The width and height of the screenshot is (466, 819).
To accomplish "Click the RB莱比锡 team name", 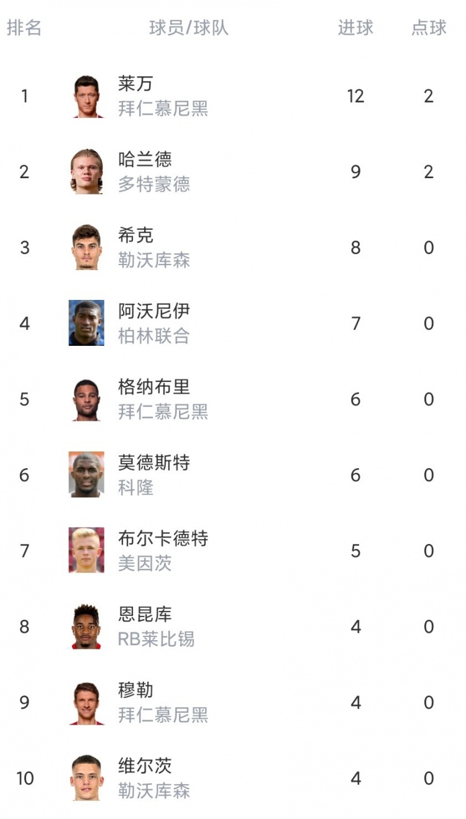I will coord(156,639).
